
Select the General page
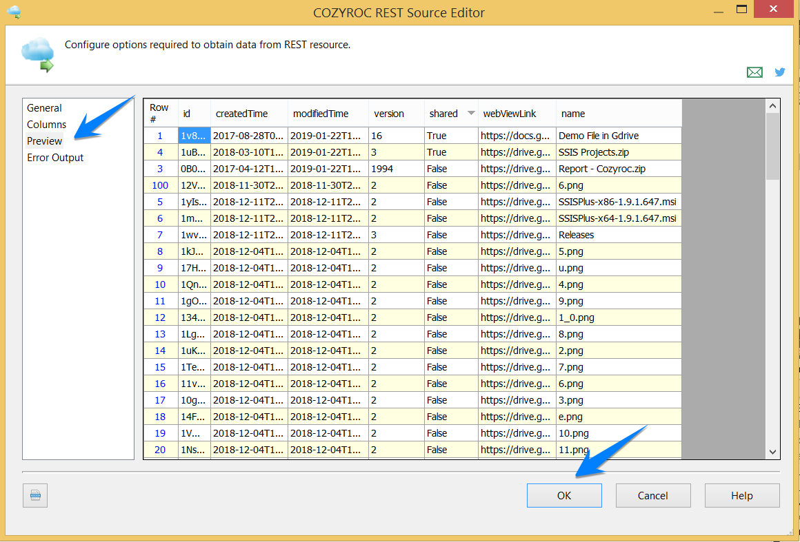44,108
